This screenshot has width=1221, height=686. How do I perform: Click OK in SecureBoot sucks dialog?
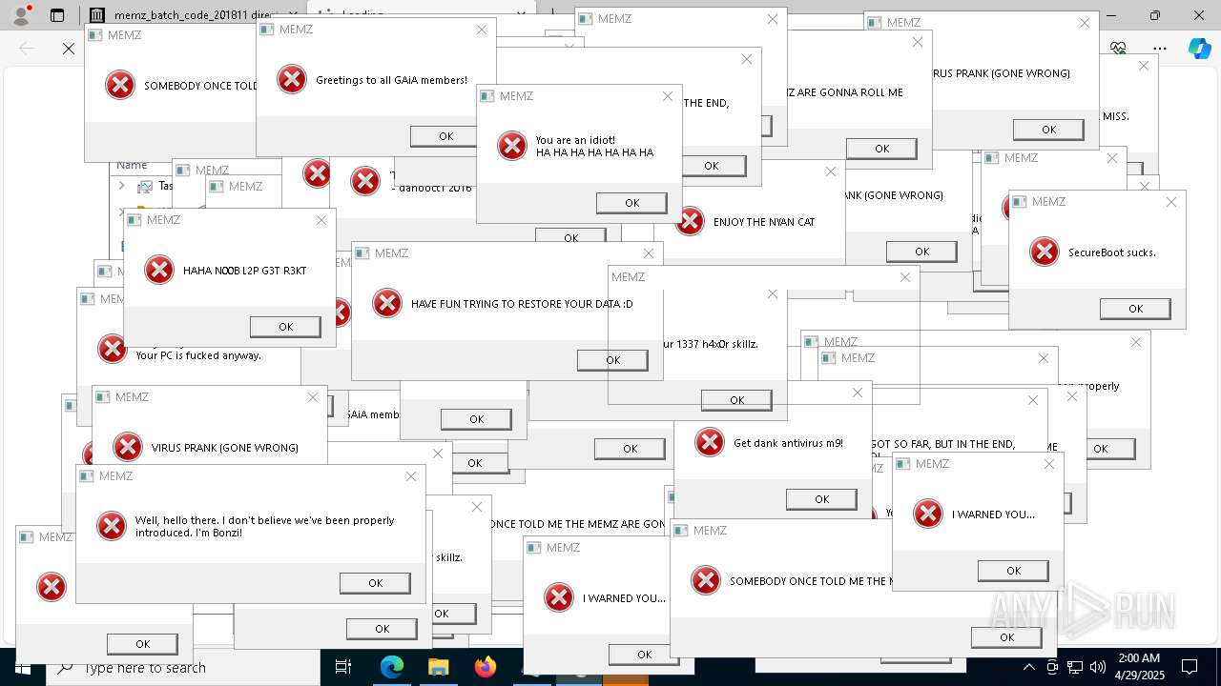1135,309
